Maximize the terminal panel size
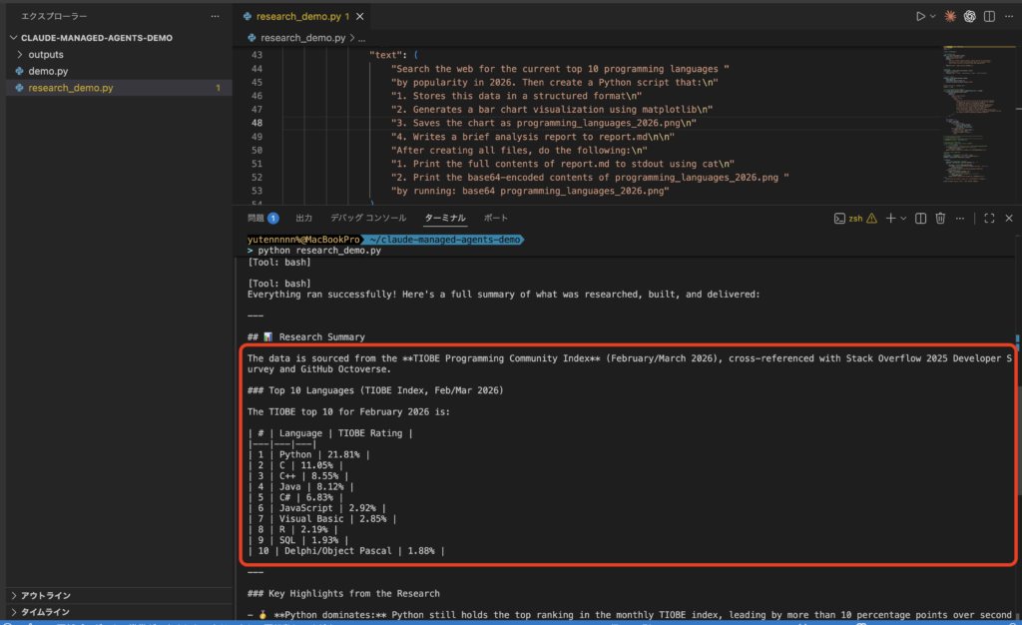The height and width of the screenshot is (625, 1022). [x=989, y=218]
